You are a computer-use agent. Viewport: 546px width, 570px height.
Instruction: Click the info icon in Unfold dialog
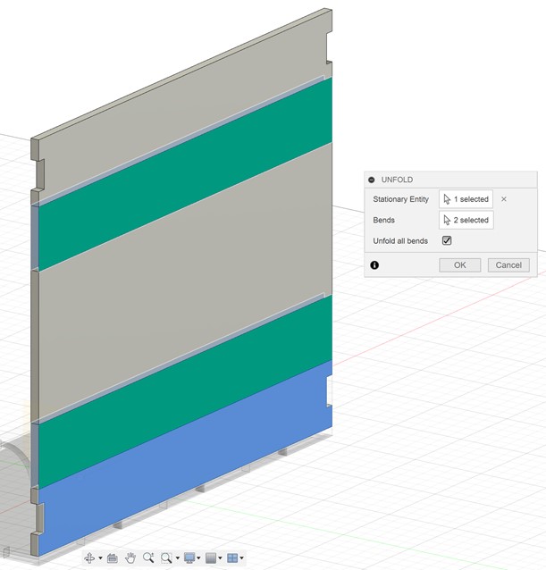coord(374,265)
